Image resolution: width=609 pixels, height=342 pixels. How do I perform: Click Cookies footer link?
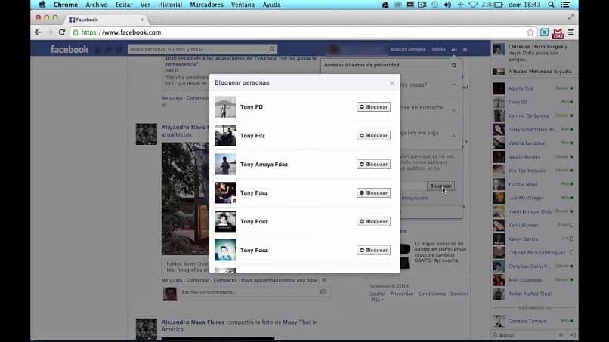459,294
